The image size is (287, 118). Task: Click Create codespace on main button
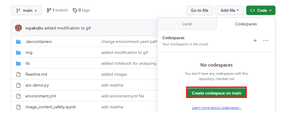(216, 93)
